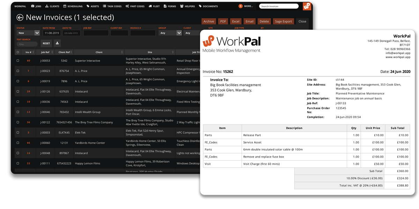Go back using the arrow beside New Invoices
Viewport: 419px width, 209px height.
pyautogui.click(x=20, y=17)
